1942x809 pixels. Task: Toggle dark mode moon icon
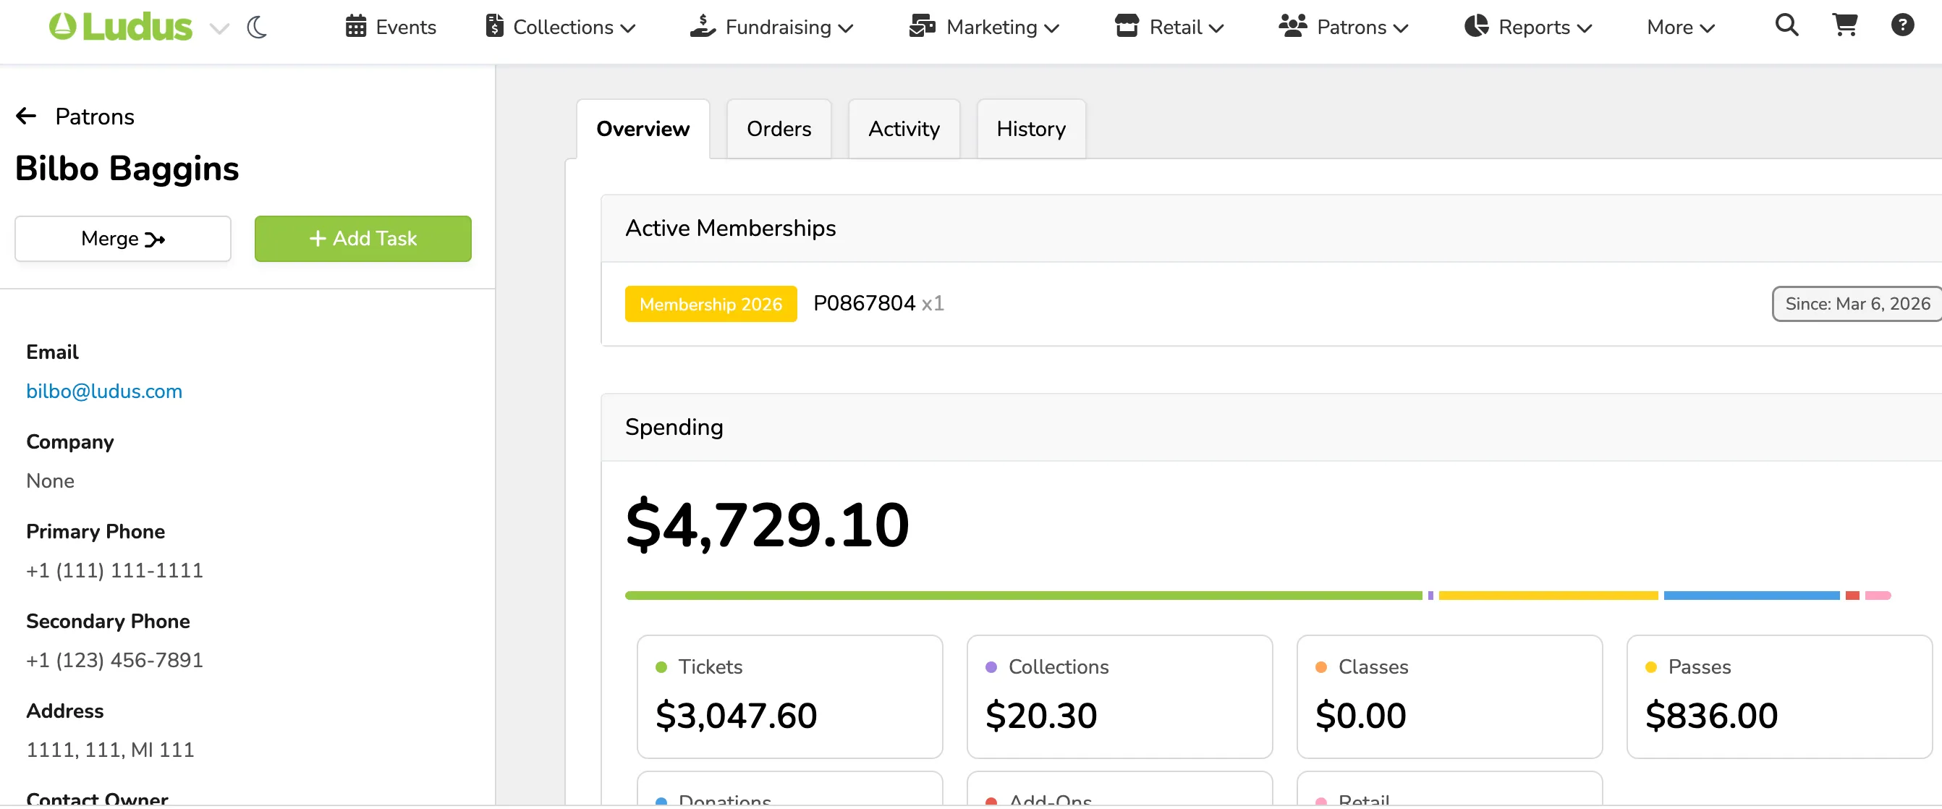point(257,28)
